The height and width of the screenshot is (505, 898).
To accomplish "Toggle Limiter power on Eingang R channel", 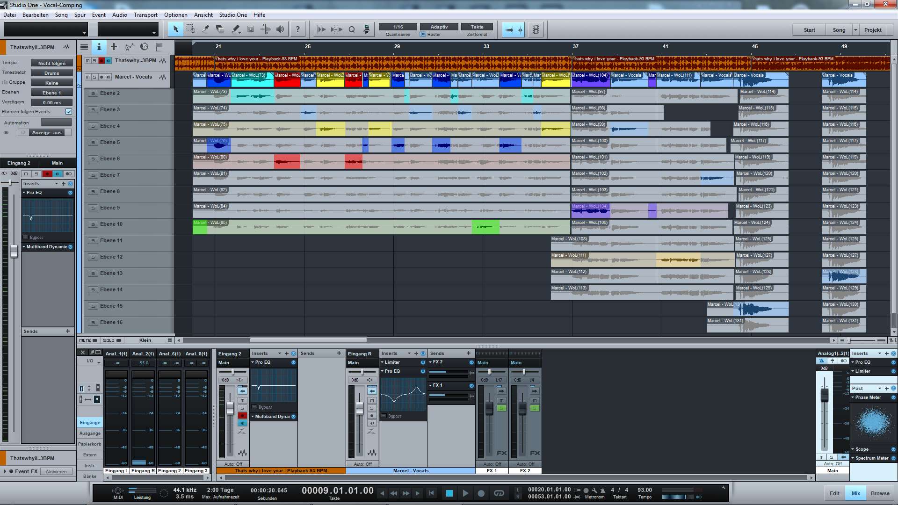I will [423, 362].
